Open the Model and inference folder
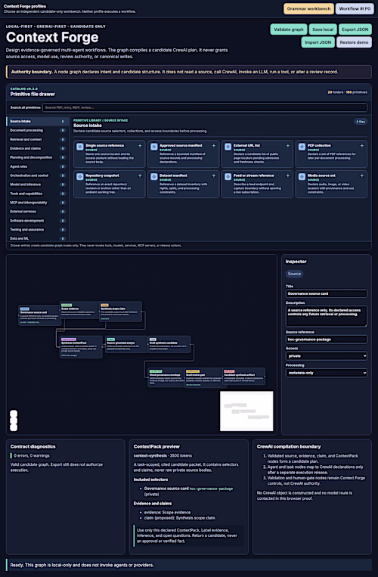The height and width of the screenshot is (577, 378). point(37,185)
